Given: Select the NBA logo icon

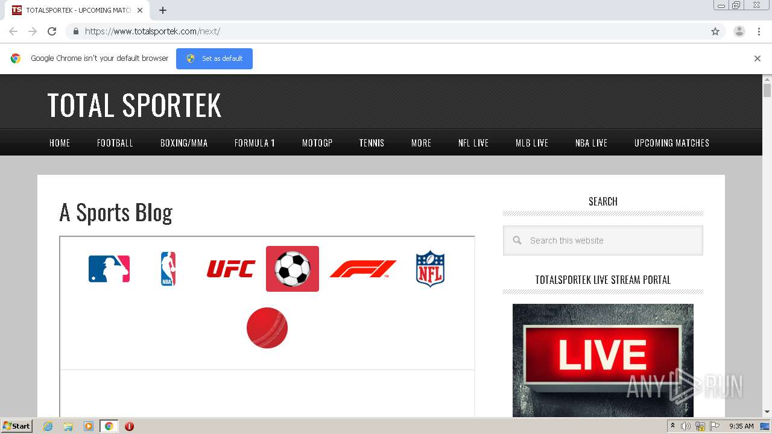Looking at the screenshot, I should (168, 269).
